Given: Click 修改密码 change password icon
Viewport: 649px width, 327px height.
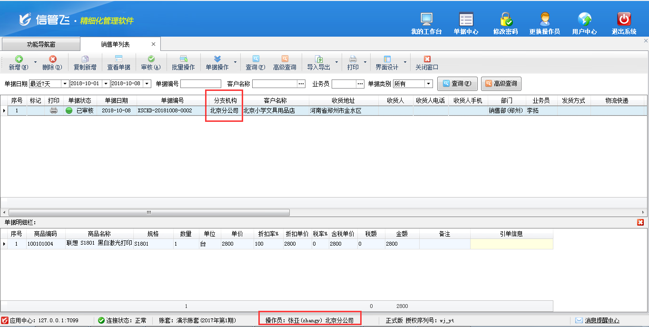Looking at the screenshot, I should 505,23.
